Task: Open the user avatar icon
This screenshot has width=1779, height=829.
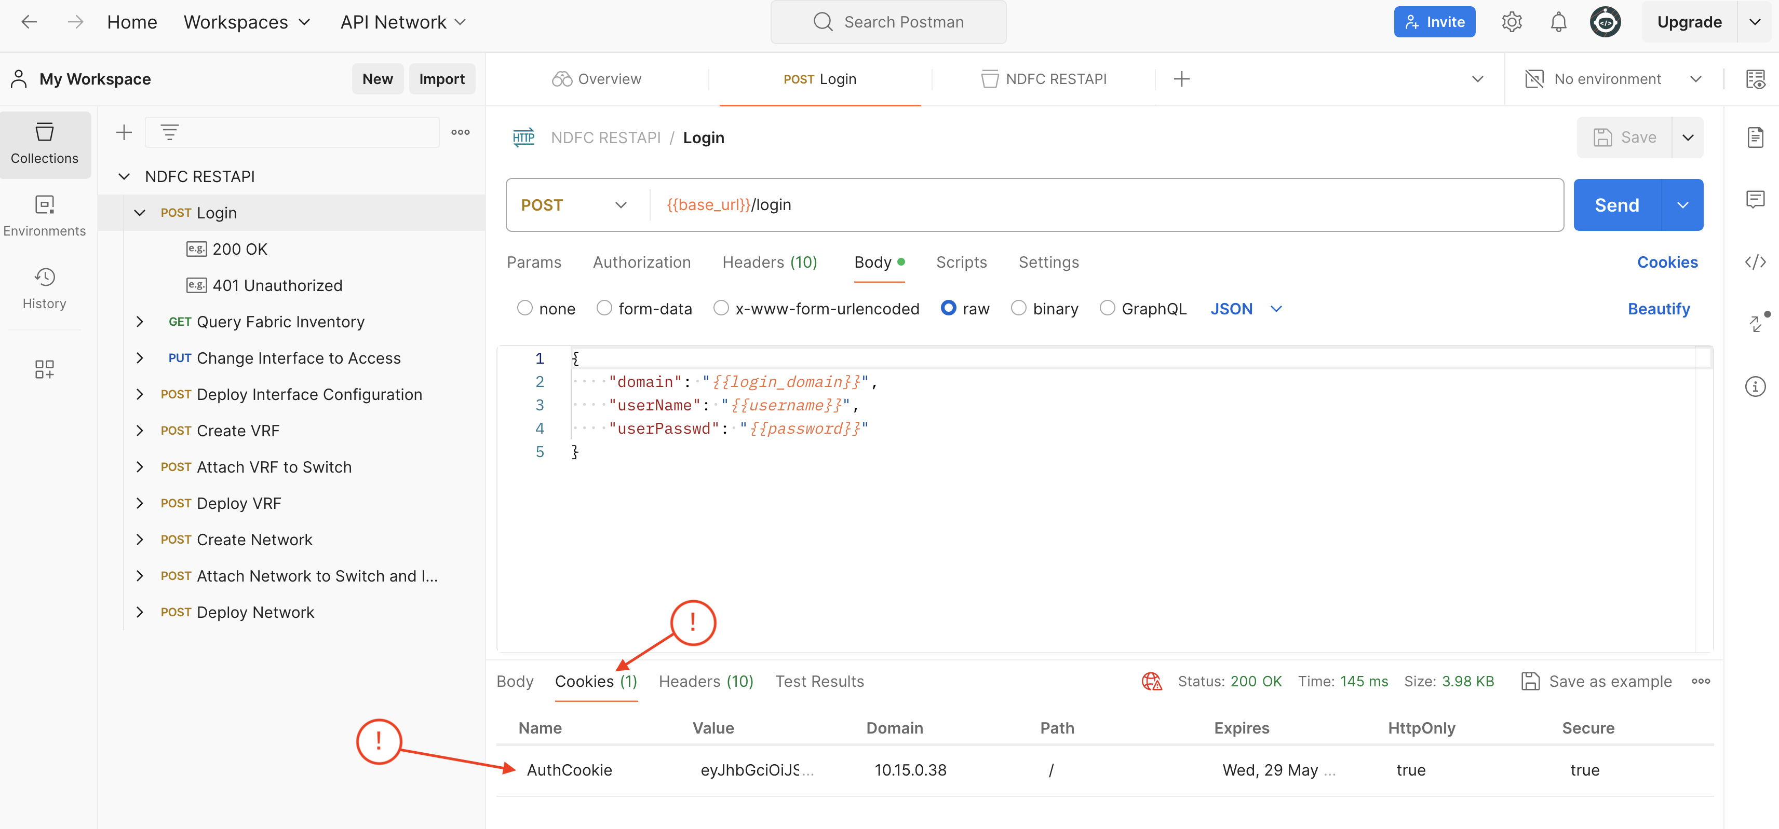Action: click(1605, 22)
